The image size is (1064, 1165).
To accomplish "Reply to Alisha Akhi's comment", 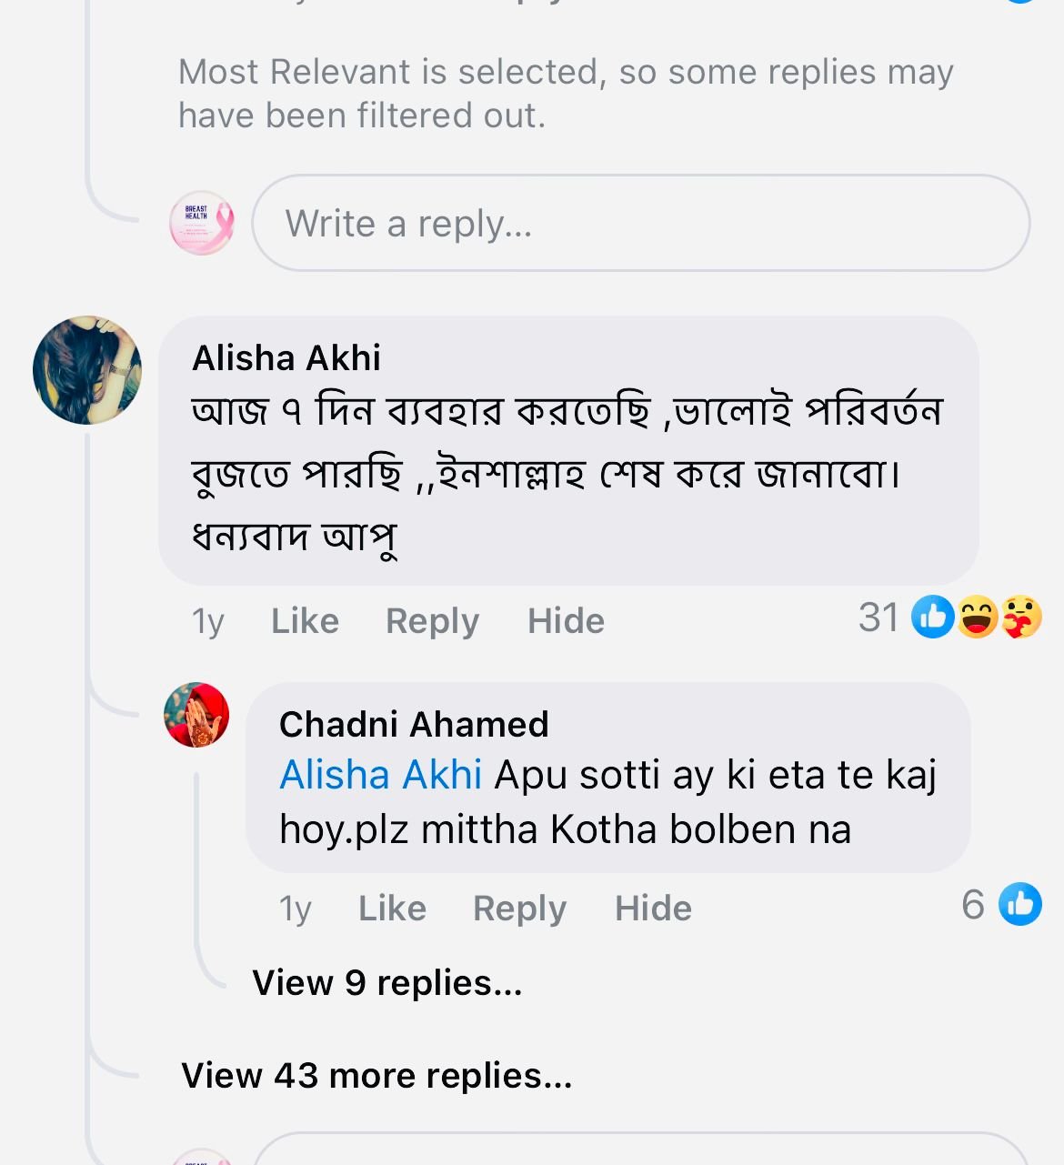I will click(x=432, y=621).
